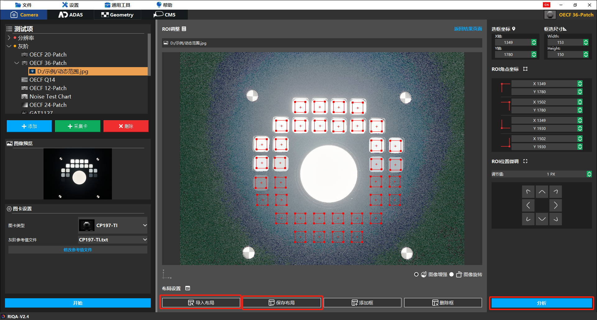The image size is (597, 320).
Task: Enable the 图像增强 radio option
Action: pos(416,274)
